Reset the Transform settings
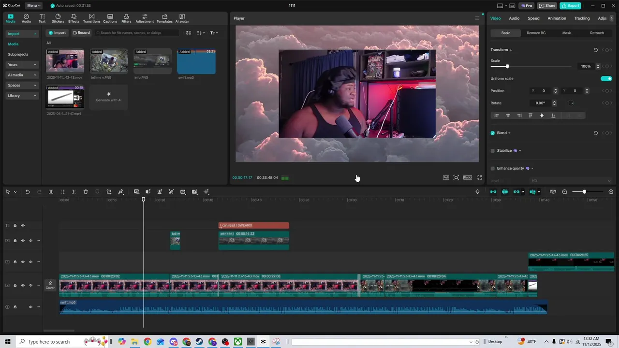619x348 pixels. (x=596, y=50)
